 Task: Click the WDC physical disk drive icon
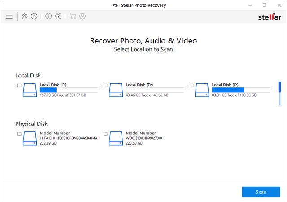117,138
